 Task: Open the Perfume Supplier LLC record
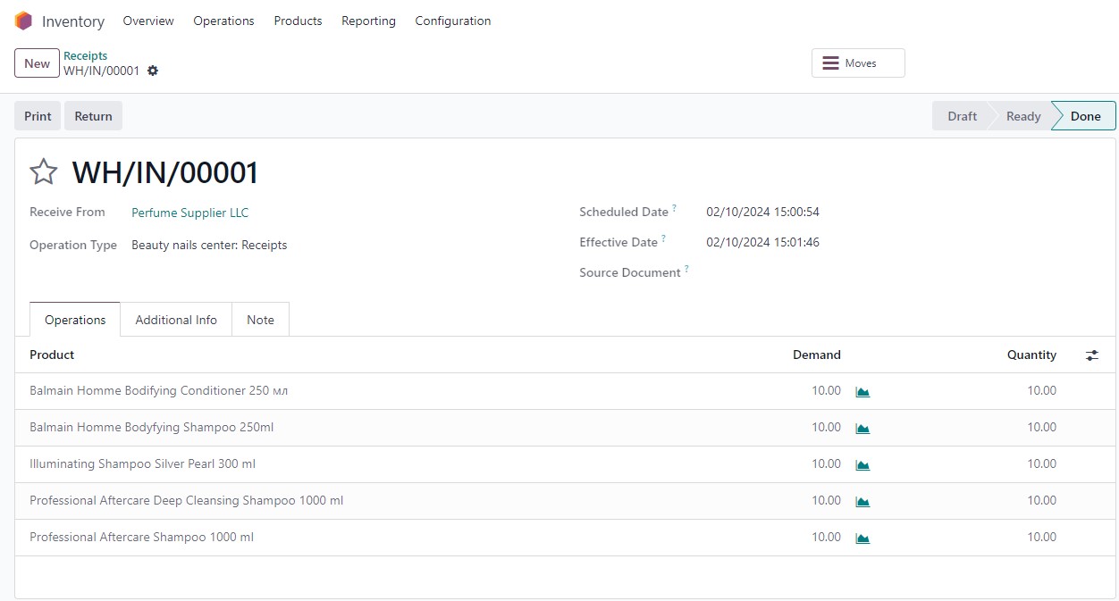tap(189, 213)
